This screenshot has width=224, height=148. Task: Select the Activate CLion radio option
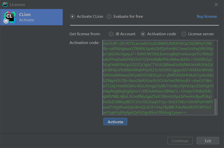[72, 16]
